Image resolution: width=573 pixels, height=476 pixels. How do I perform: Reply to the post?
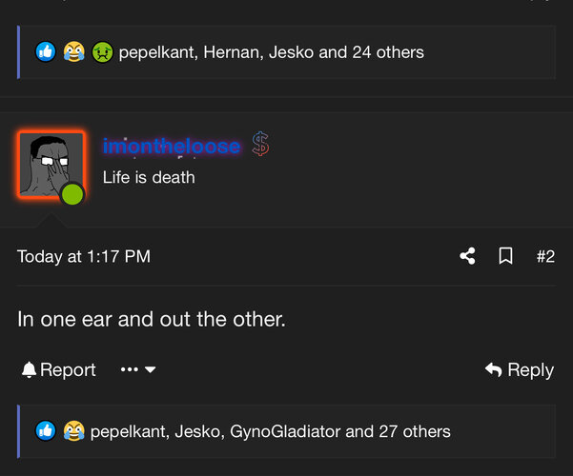[x=520, y=370]
